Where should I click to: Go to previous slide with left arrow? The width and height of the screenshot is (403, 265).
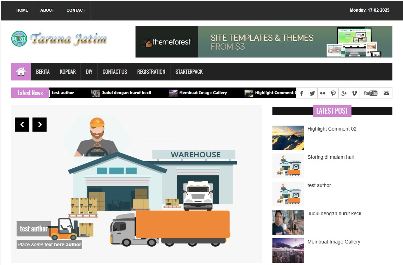22,125
